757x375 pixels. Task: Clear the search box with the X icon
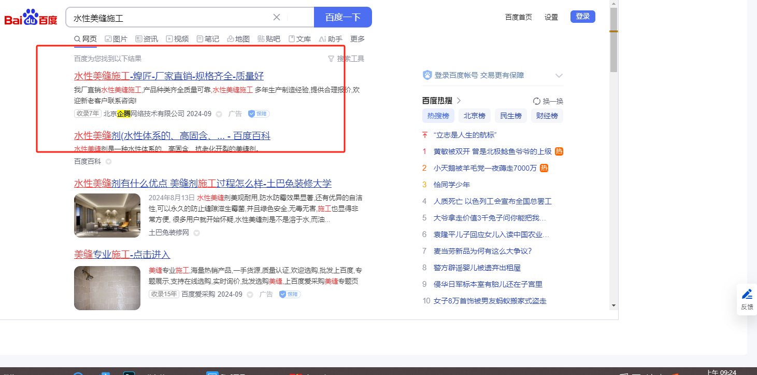[277, 17]
